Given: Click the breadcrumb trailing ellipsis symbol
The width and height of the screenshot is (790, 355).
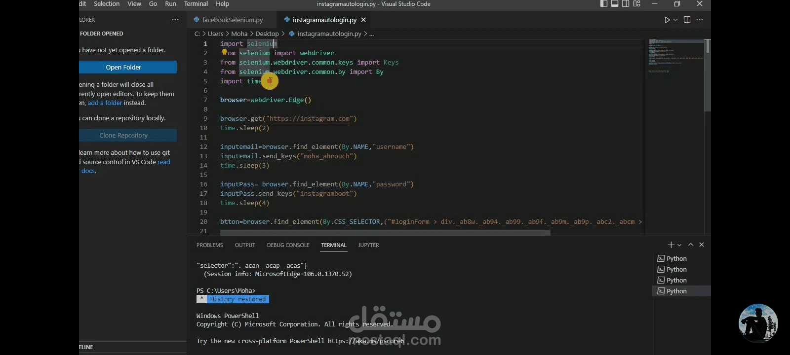Looking at the screenshot, I should click(x=372, y=34).
